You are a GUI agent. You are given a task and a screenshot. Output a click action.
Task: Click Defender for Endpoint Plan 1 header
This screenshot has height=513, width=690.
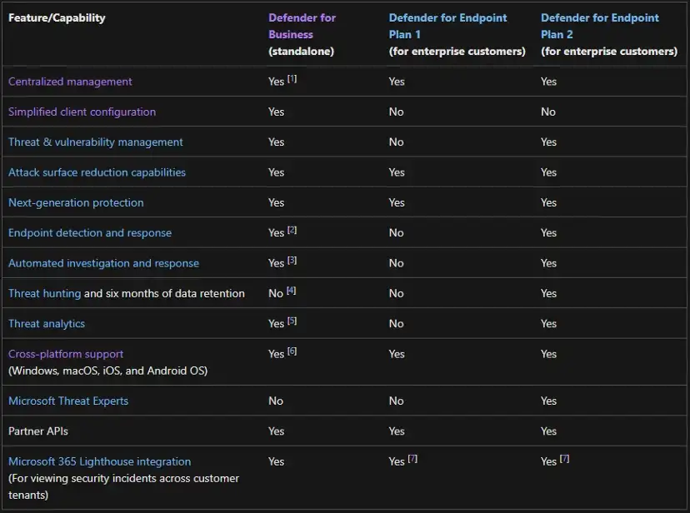coord(447,26)
